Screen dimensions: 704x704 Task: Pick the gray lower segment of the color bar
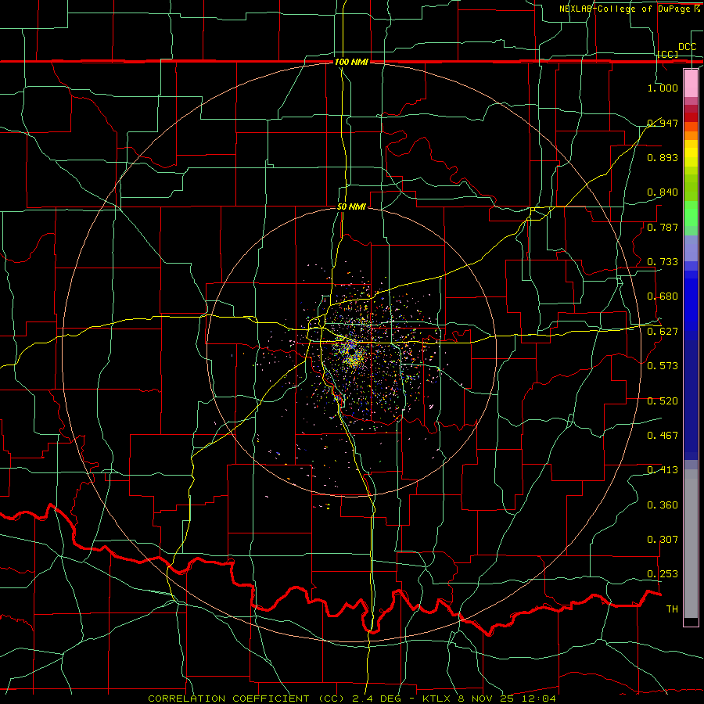(691, 544)
